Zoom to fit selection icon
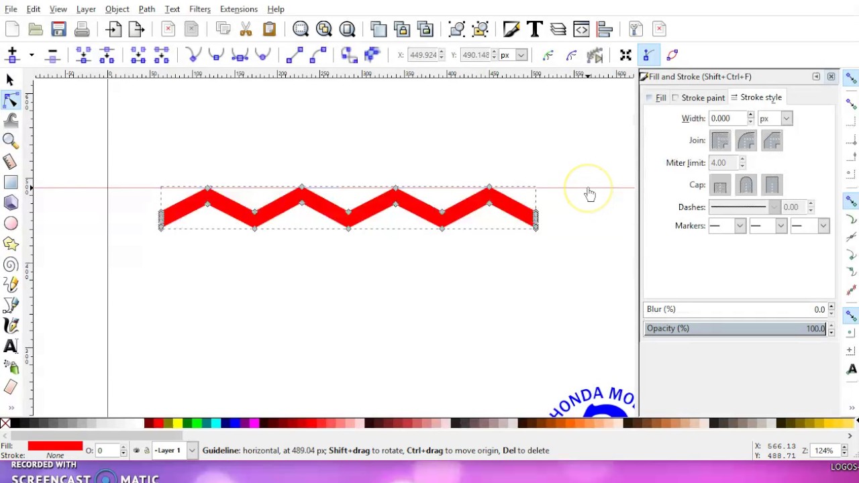This screenshot has height=483, width=859. pos(301,29)
